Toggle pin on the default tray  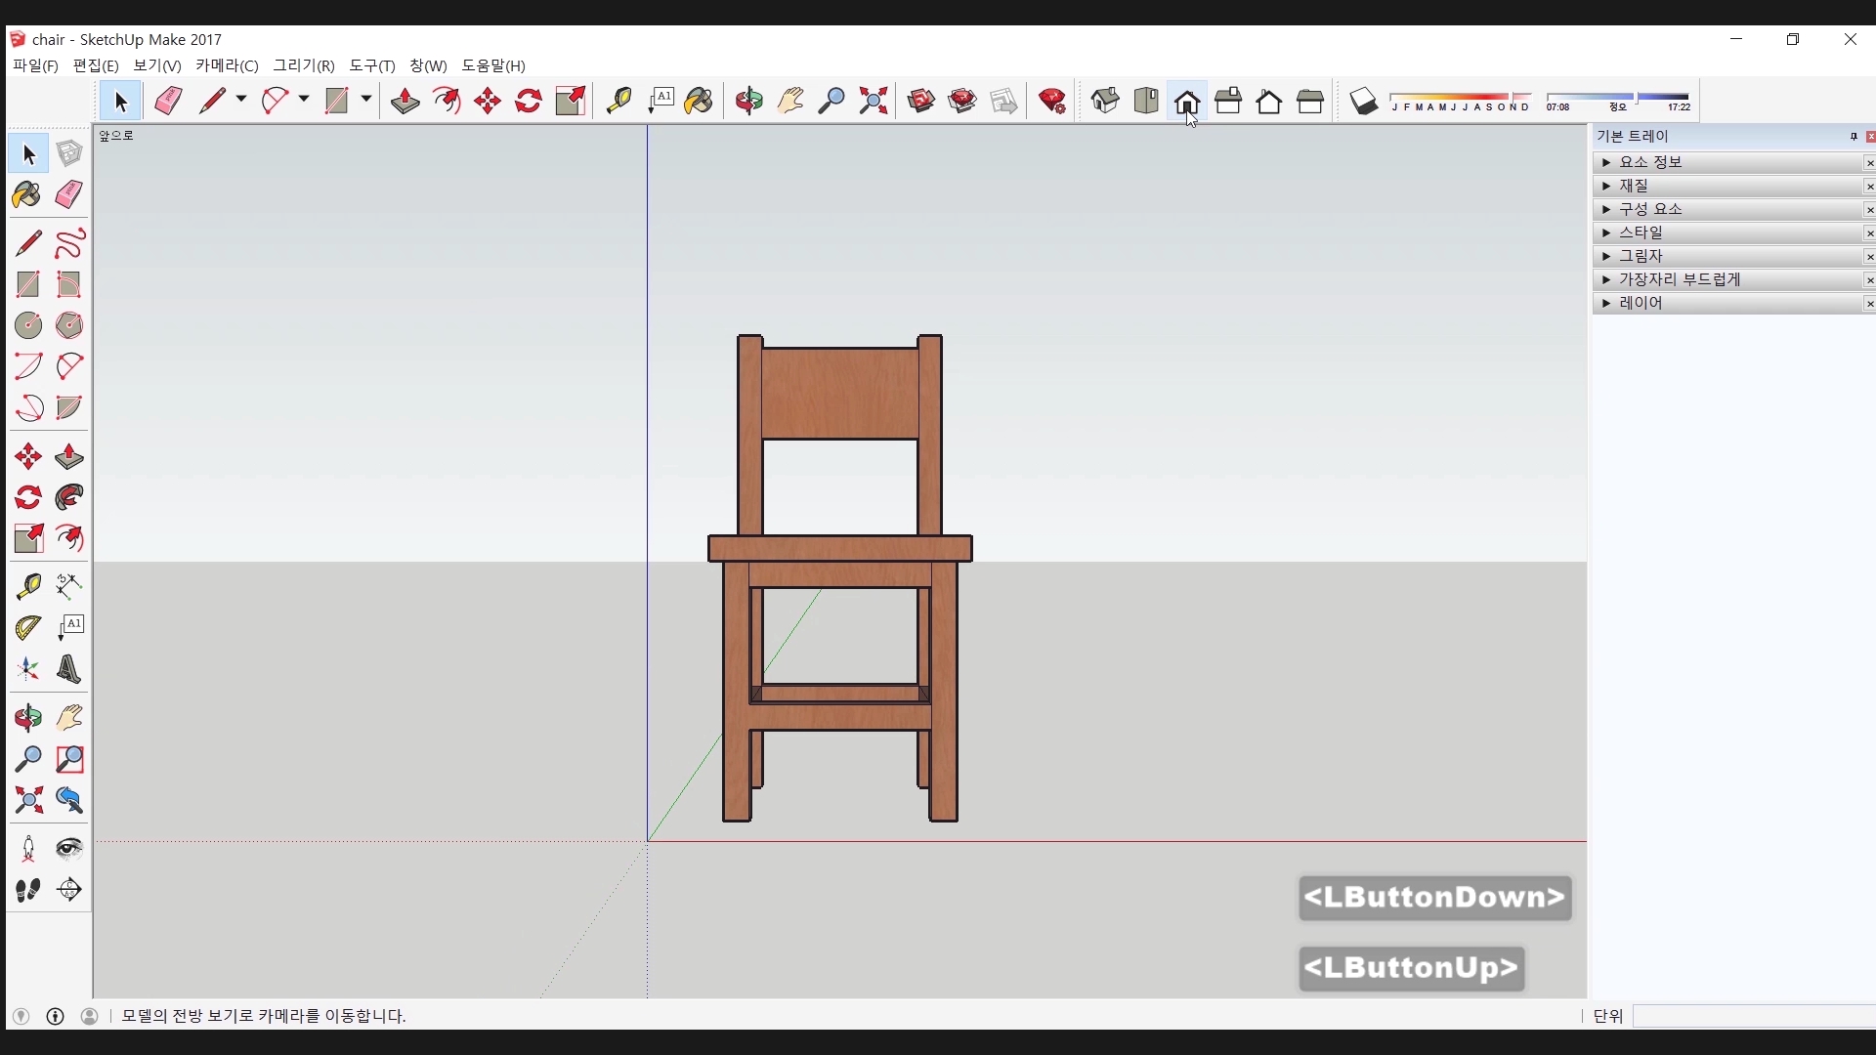click(x=1854, y=137)
